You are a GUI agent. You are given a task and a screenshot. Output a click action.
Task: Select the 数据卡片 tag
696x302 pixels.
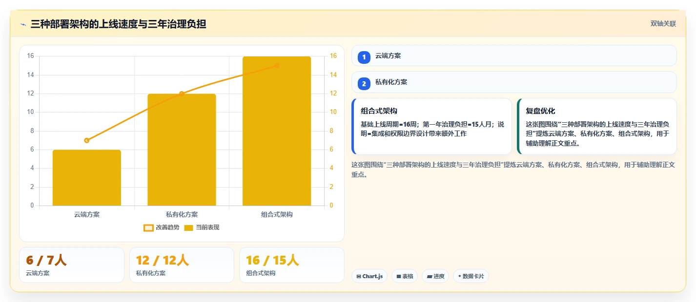coord(471,276)
